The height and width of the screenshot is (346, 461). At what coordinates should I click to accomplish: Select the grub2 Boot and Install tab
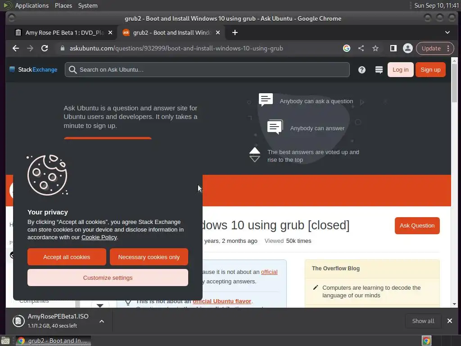click(x=172, y=32)
